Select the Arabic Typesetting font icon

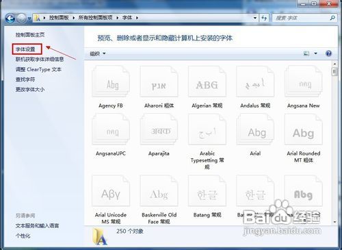[207, 129]
